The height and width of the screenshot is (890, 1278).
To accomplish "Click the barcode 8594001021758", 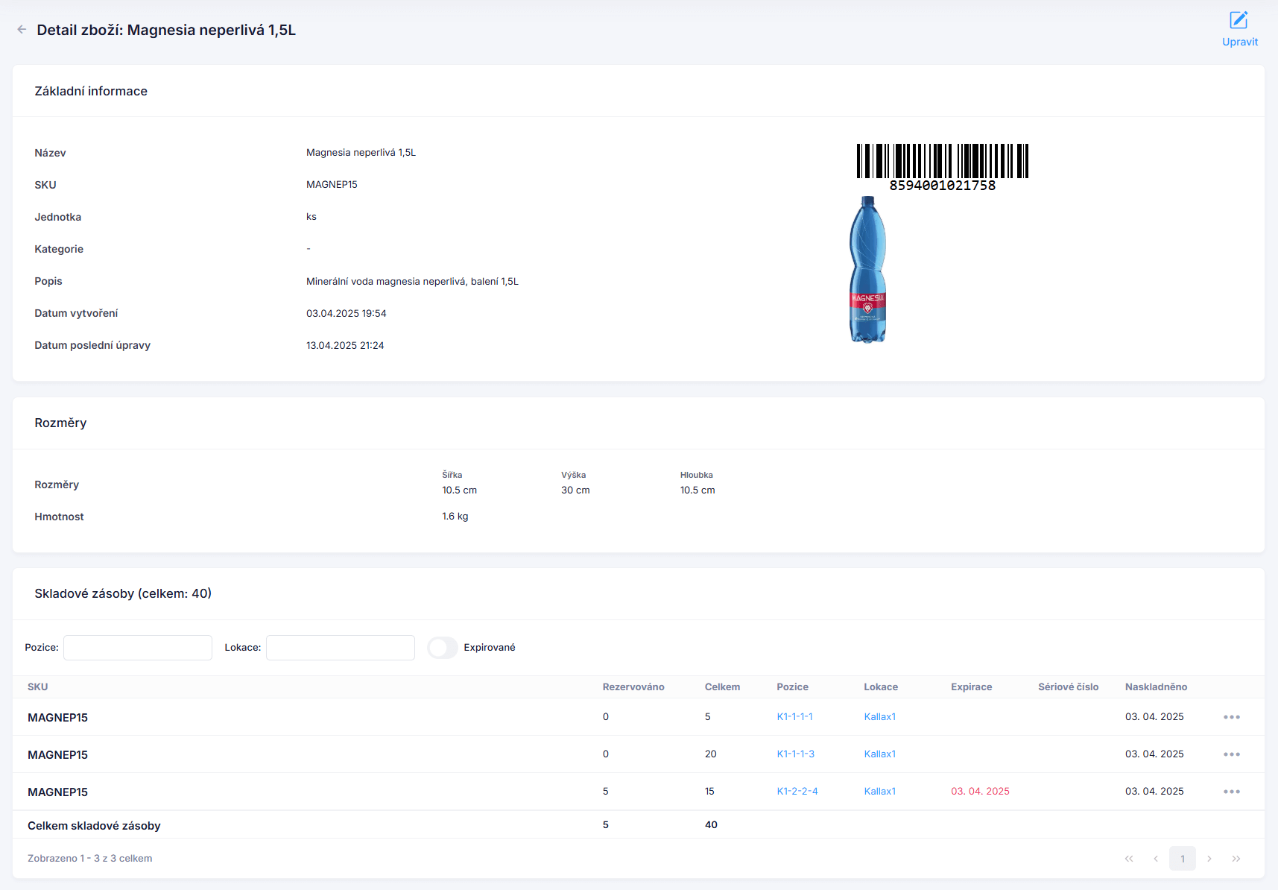I will coord(943,167).
